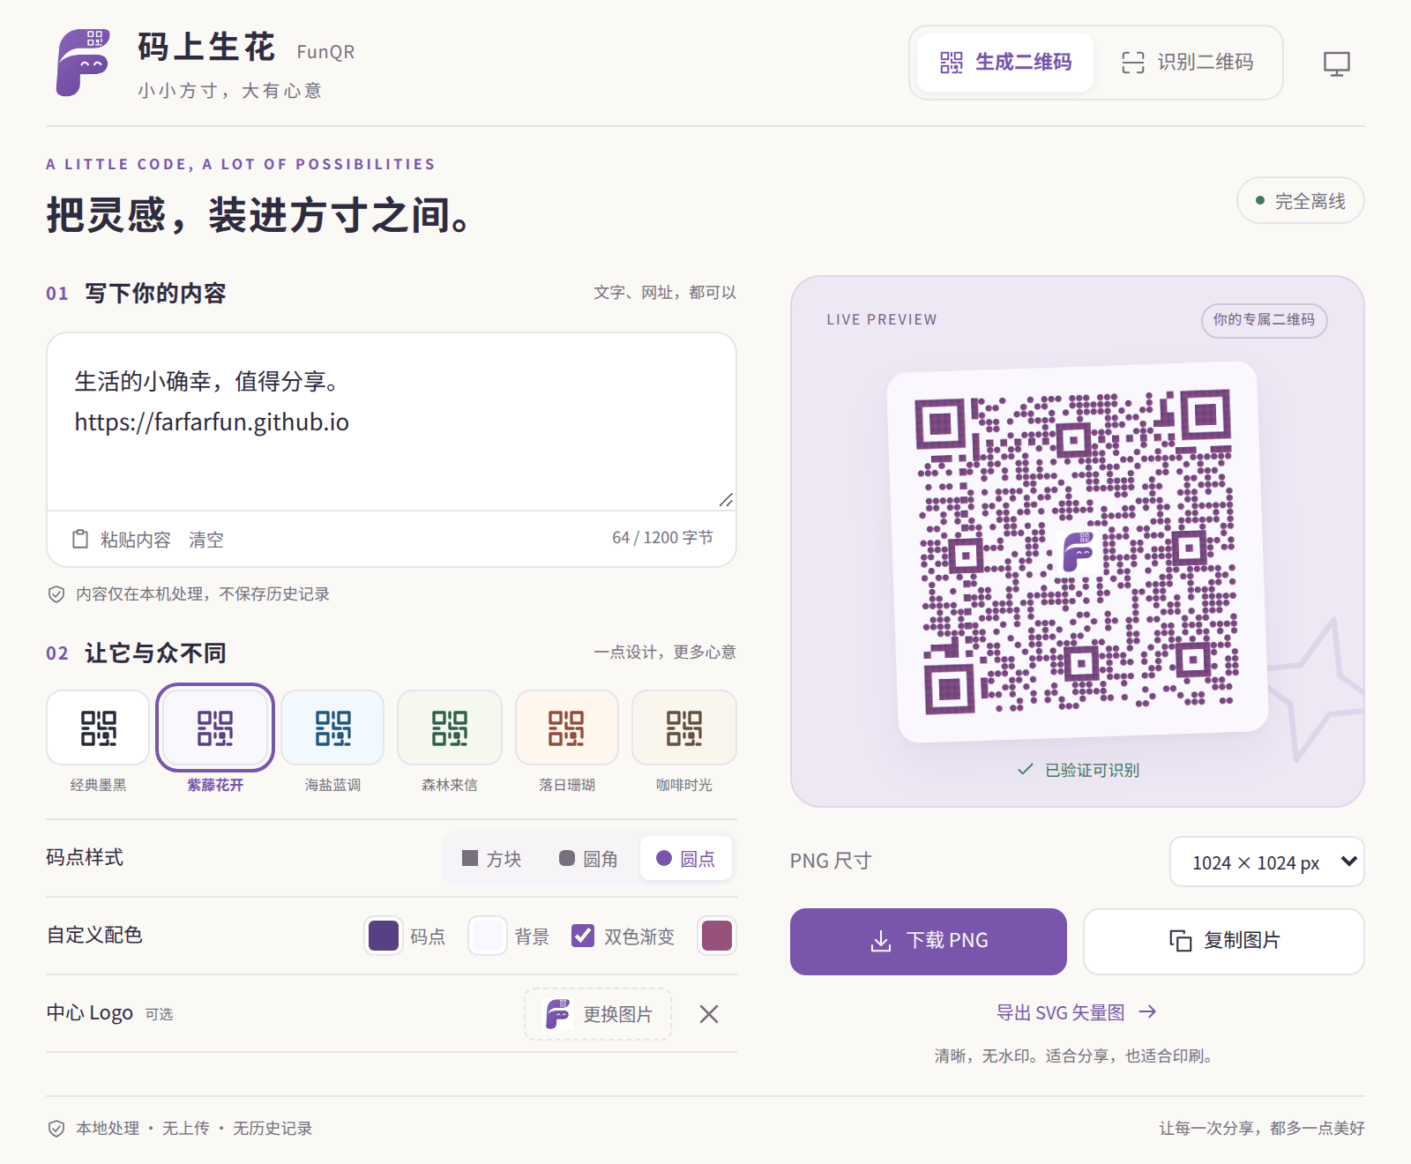The height and width of the screenshot is (1164, 1411).
Task: Click the 清空 button
Action: coord(206,540)
